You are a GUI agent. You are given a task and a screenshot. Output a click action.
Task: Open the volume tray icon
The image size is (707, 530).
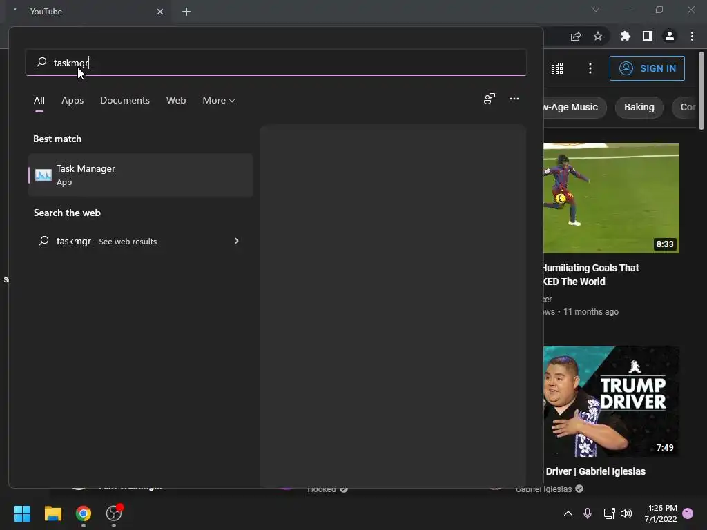tap(626, 513)
